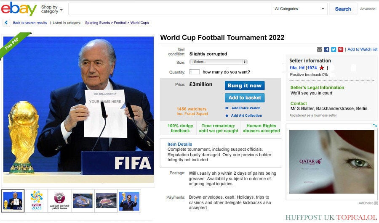Share listing on Twitter
379x223 pixels.
point(334,50)
